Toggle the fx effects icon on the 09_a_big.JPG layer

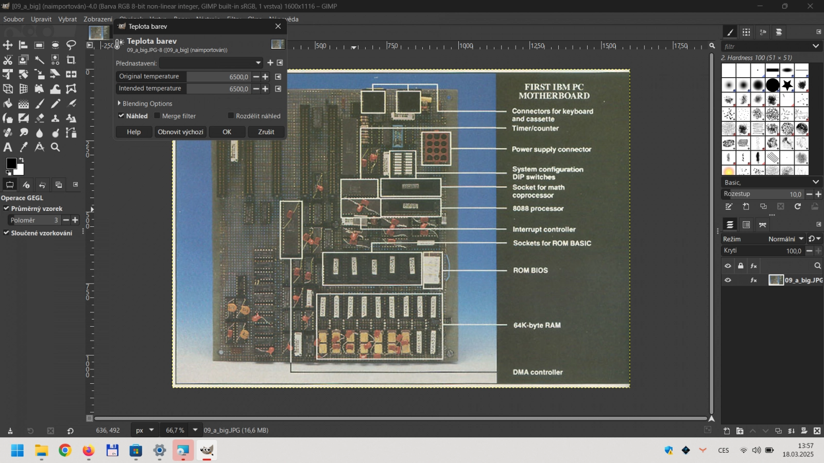(753, 280)
